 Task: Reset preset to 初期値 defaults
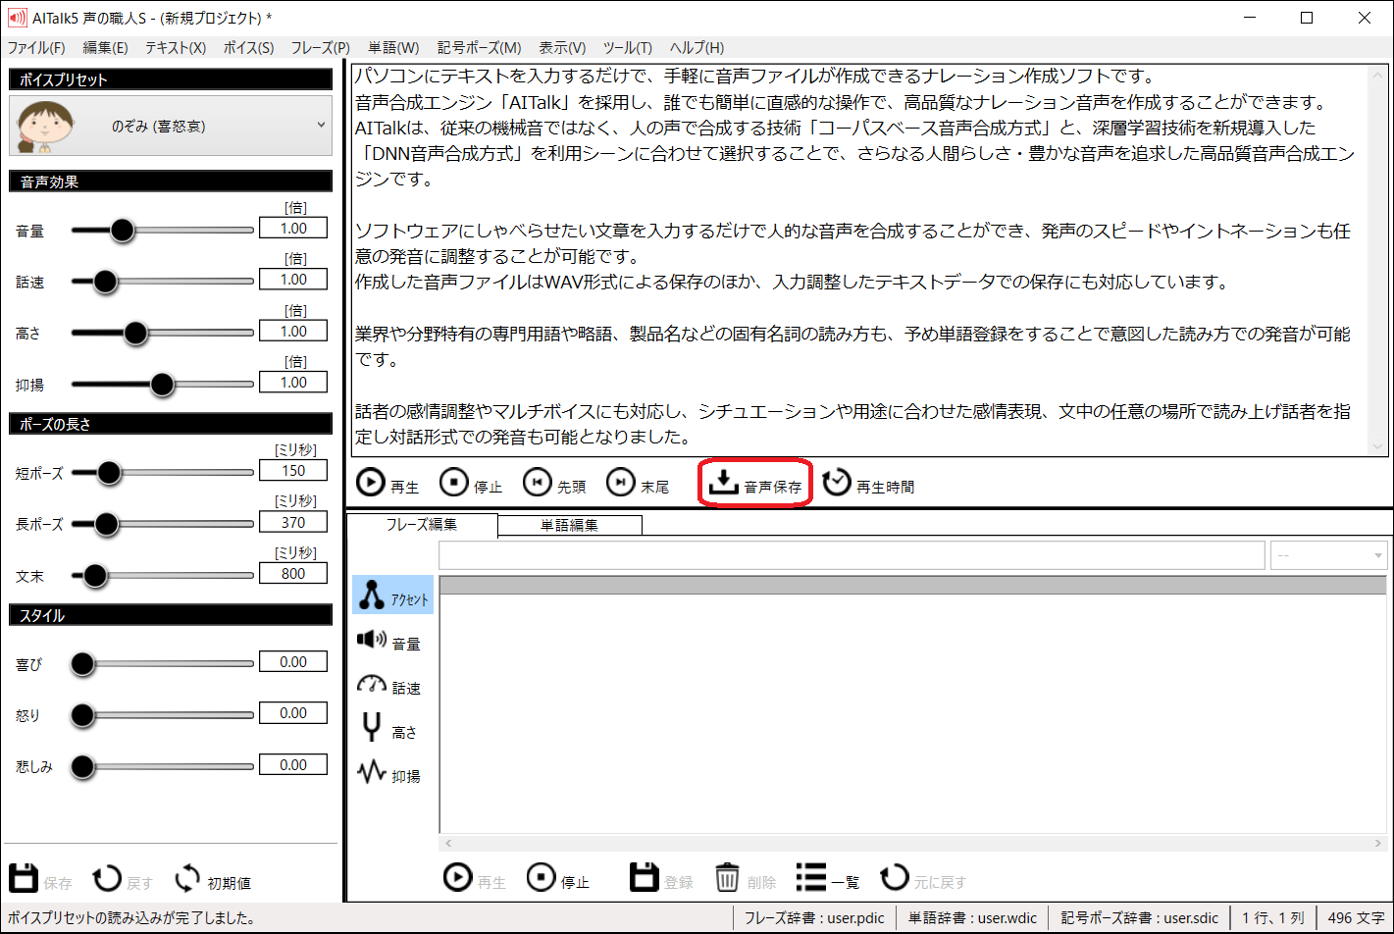tap(213, 878)
